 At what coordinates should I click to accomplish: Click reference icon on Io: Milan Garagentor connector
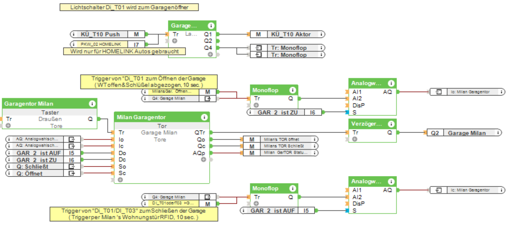coord(439,92)
